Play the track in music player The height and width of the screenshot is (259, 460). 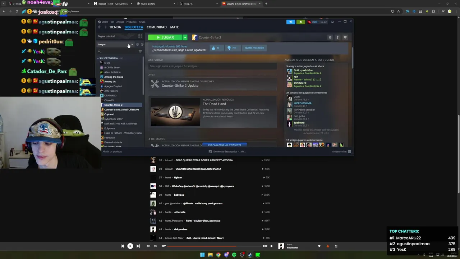130,246
